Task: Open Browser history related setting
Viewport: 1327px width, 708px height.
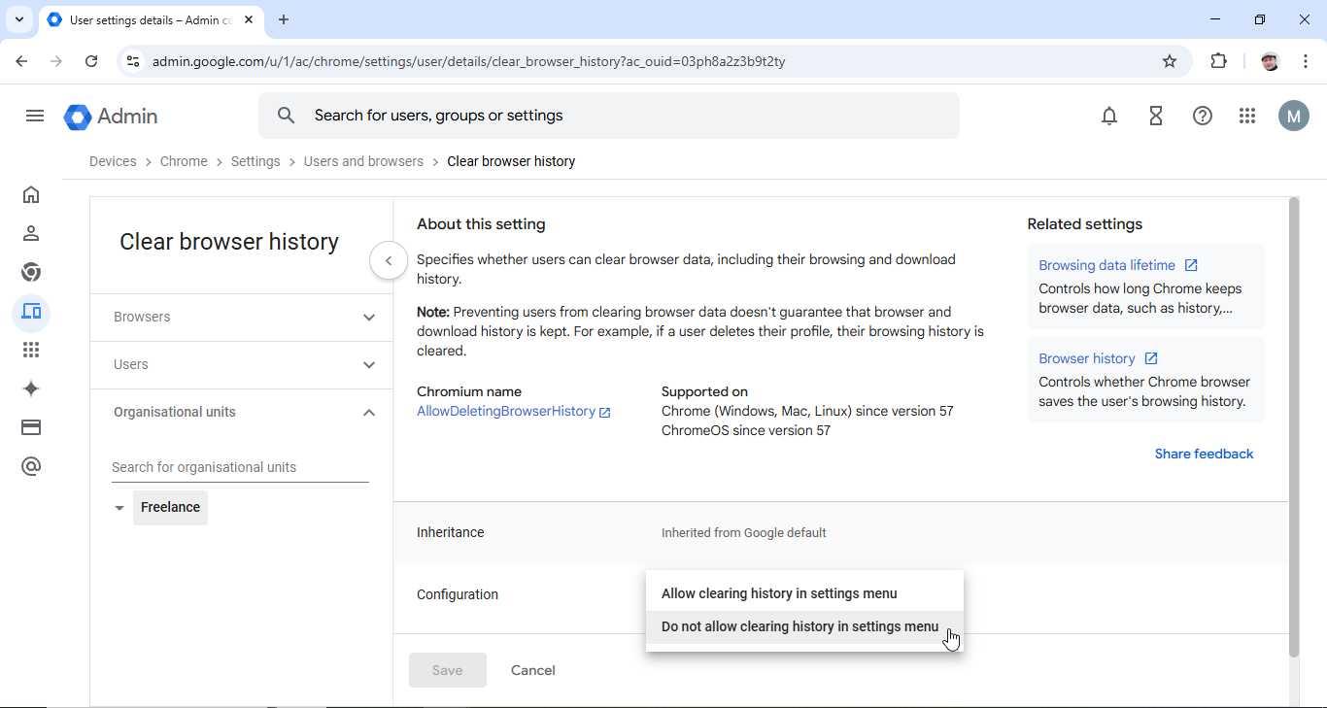Action: coord(1098,358)
